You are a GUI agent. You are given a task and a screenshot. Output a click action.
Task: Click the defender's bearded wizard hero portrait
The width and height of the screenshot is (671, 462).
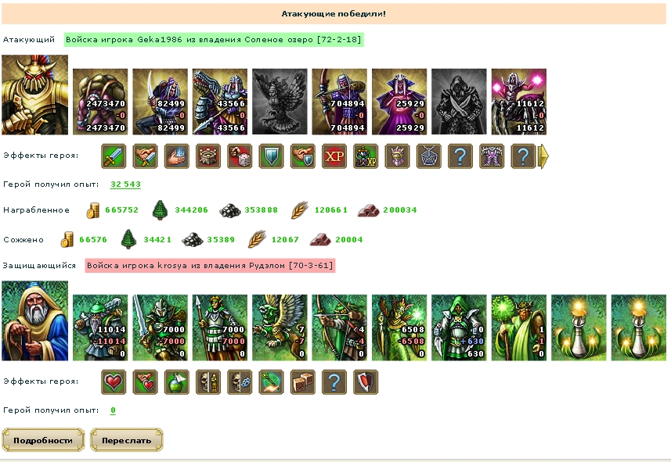coord(35,321)
